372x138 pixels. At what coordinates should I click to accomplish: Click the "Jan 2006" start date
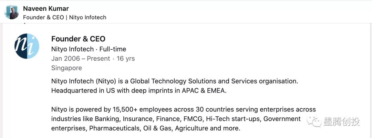click(x=65, y=59)
